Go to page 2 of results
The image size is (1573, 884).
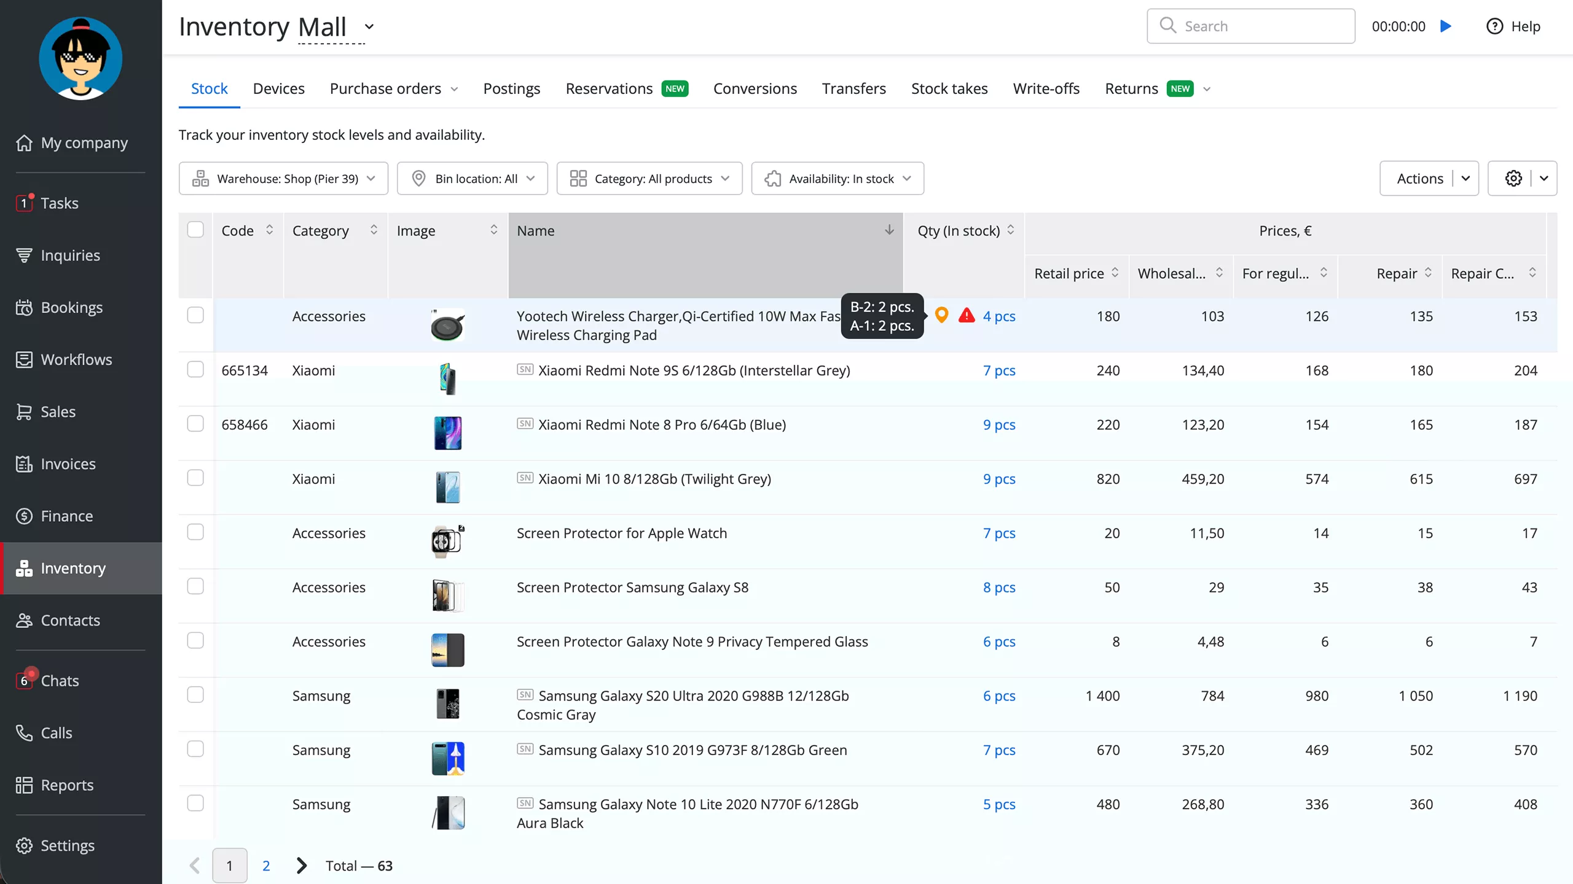click(266, 866)
